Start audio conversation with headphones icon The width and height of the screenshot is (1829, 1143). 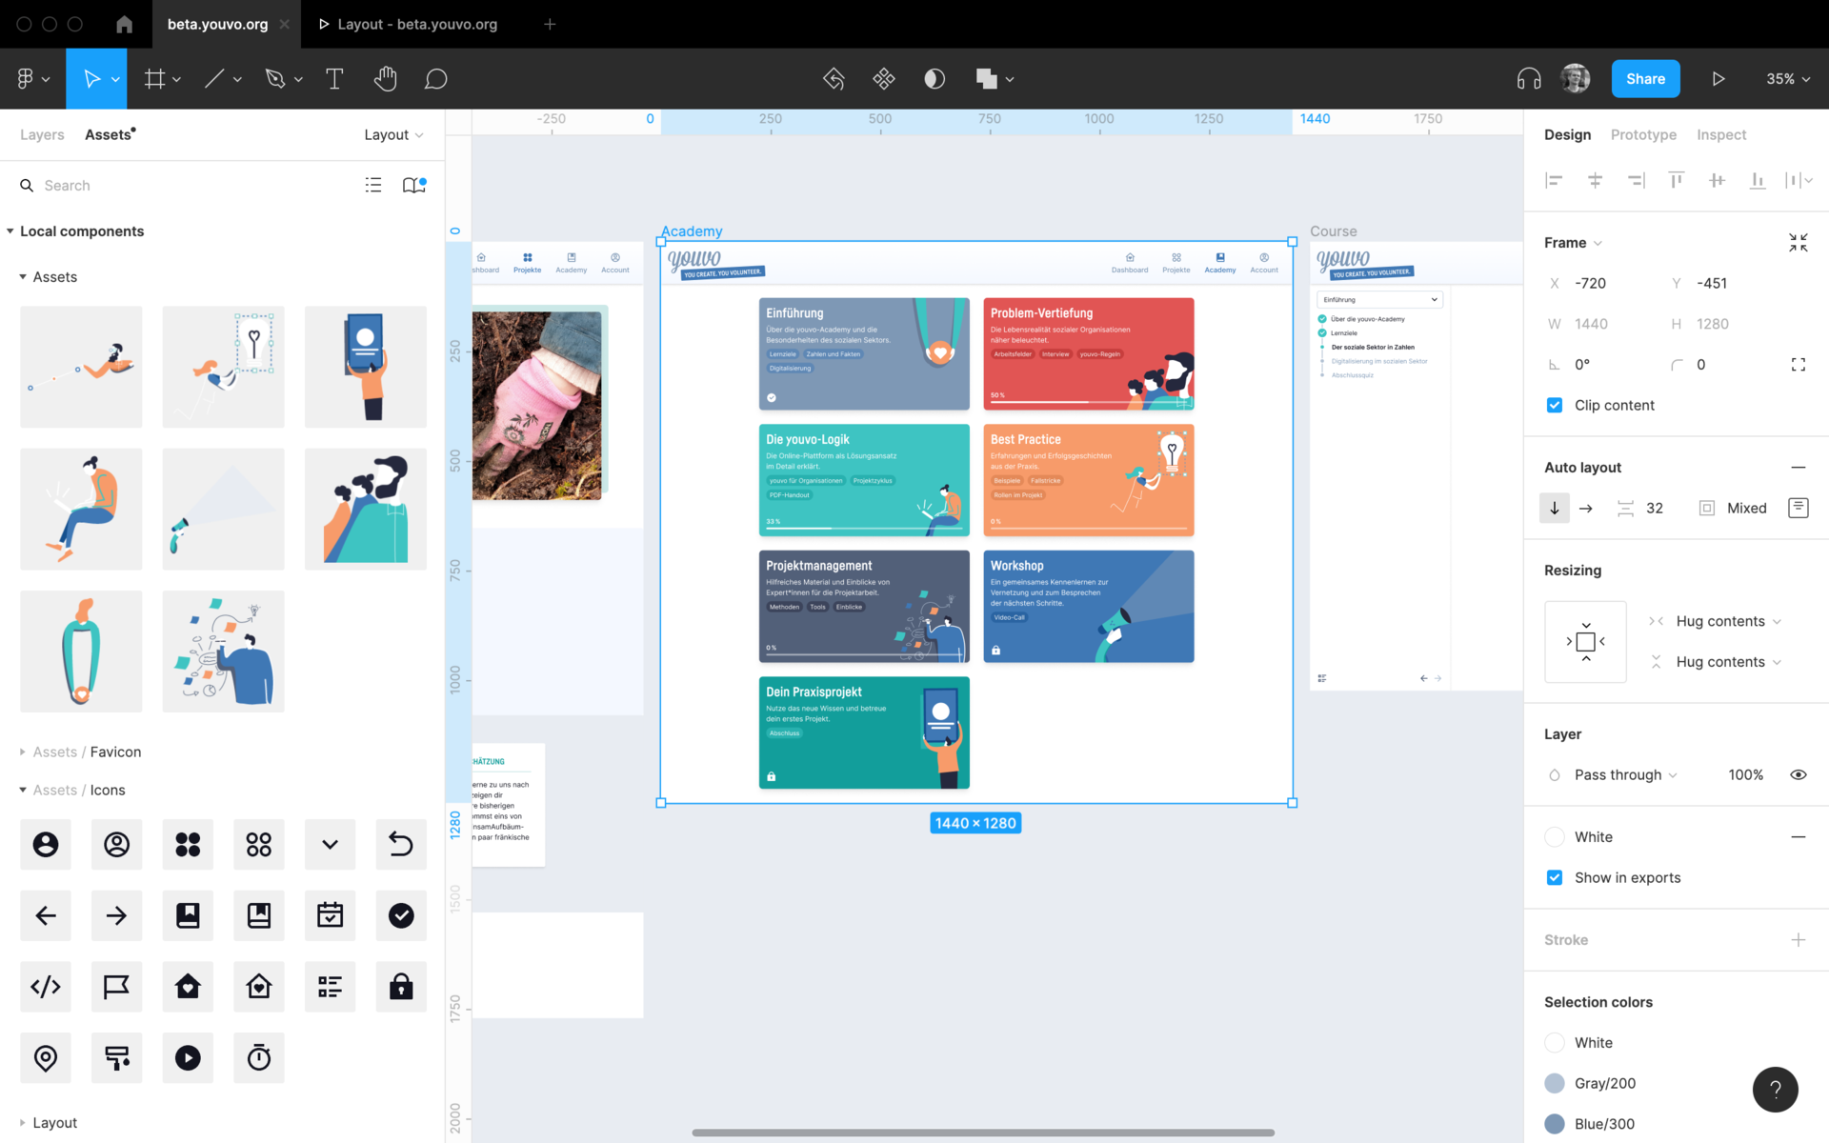[x=1529, y=79]
